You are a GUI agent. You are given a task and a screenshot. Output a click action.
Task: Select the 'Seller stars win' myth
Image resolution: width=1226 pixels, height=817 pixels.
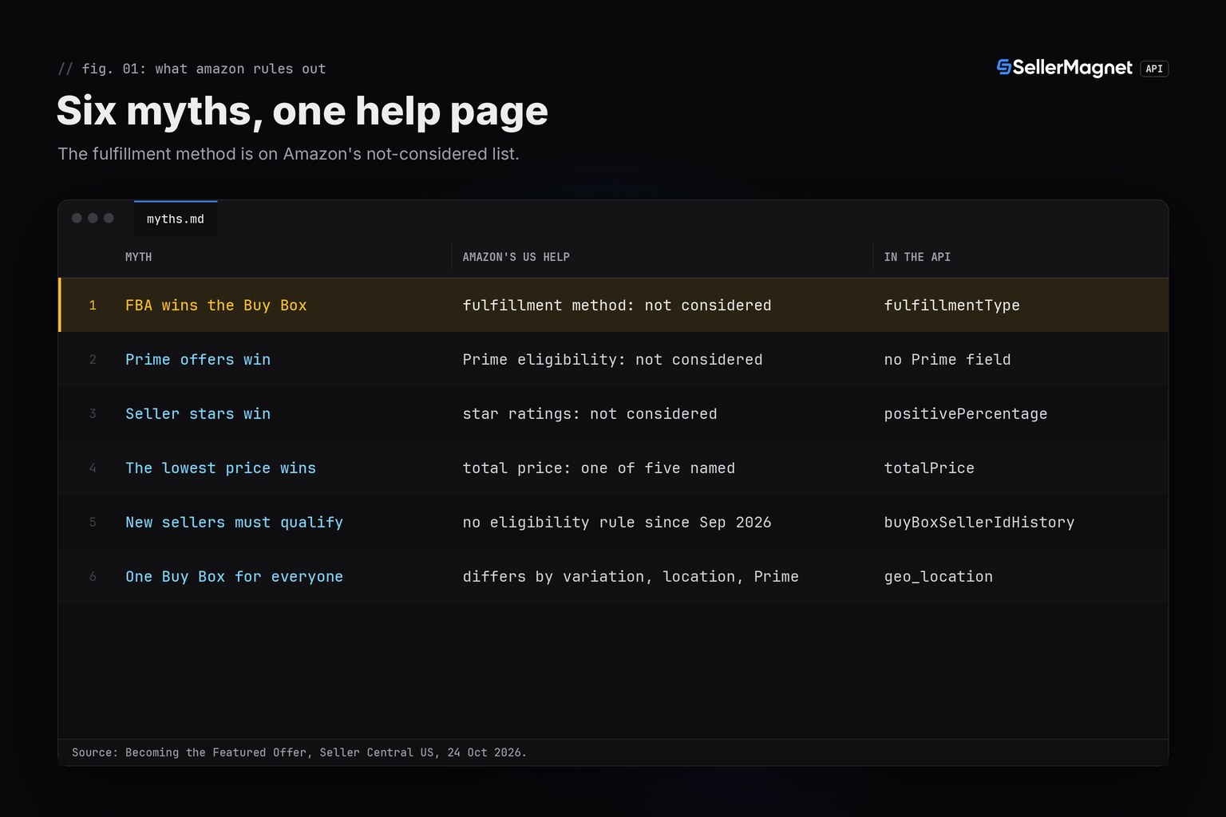[x=198, y=414]
